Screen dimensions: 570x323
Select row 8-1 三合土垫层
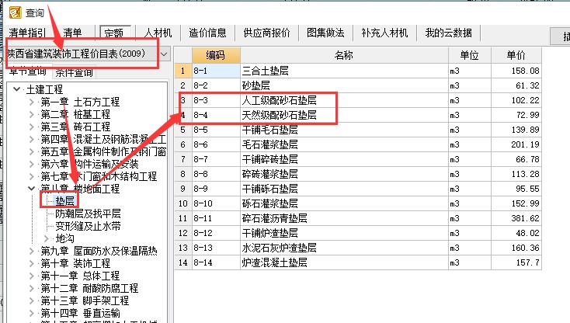(x=358, y=71)
